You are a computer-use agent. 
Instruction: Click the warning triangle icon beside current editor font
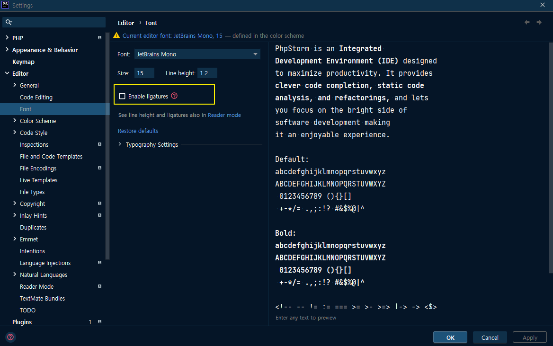(116, 35)
